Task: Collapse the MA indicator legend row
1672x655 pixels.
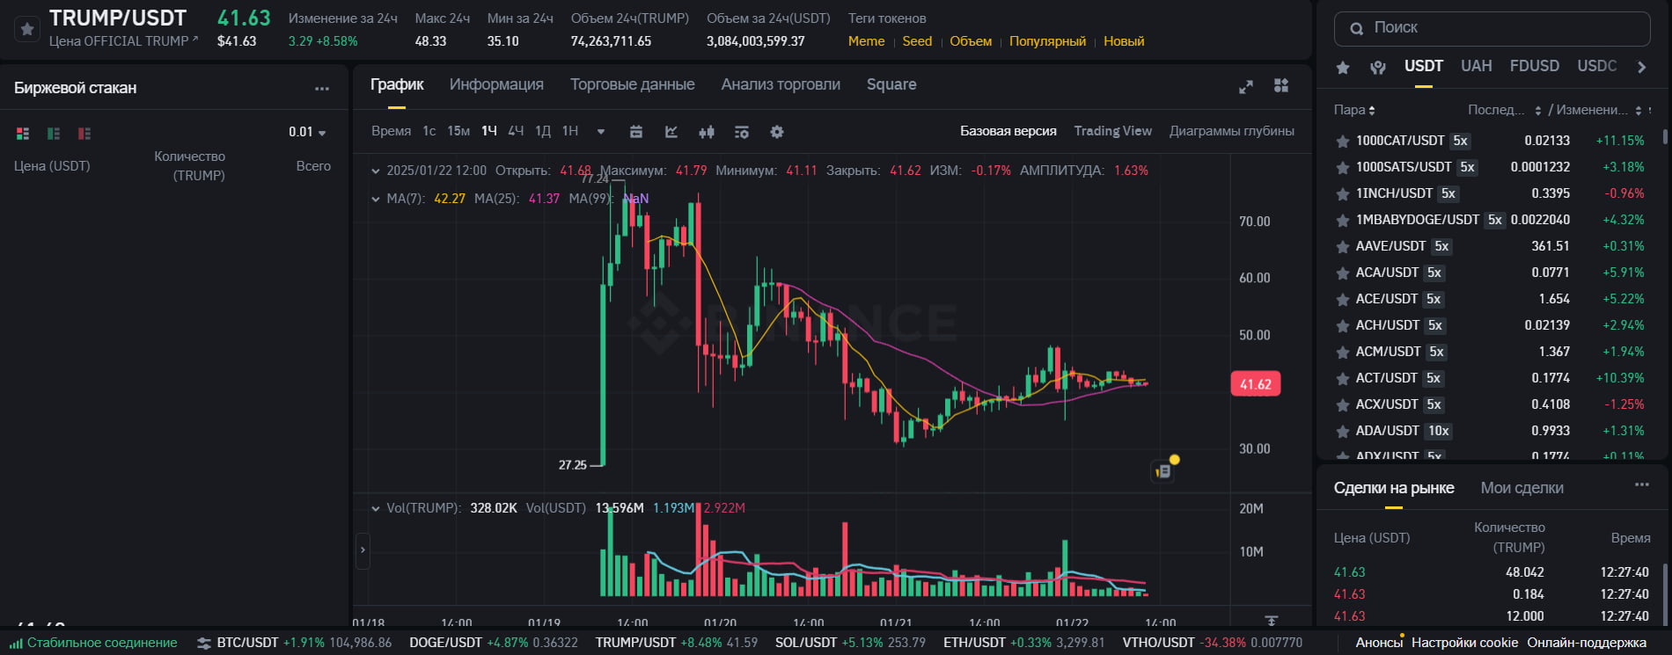Action: coord(376,199)
